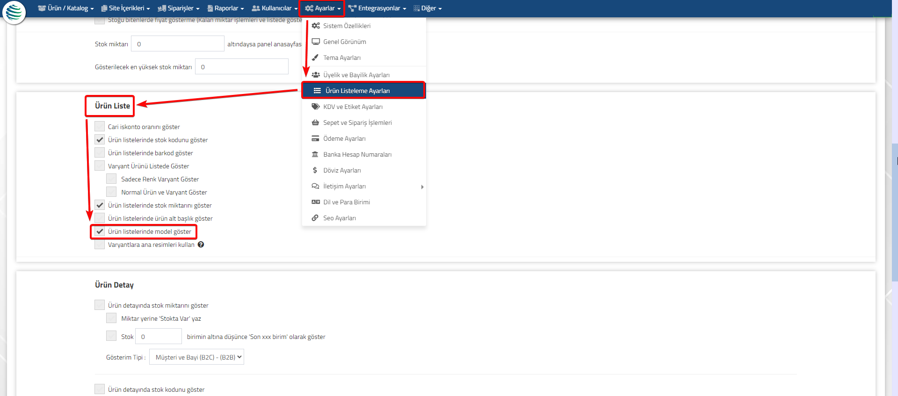Check Miktar yerine 'Stokta Var' yaz
Image resolution: width=898 pixels, height=396 pixels.
[111, 318]
